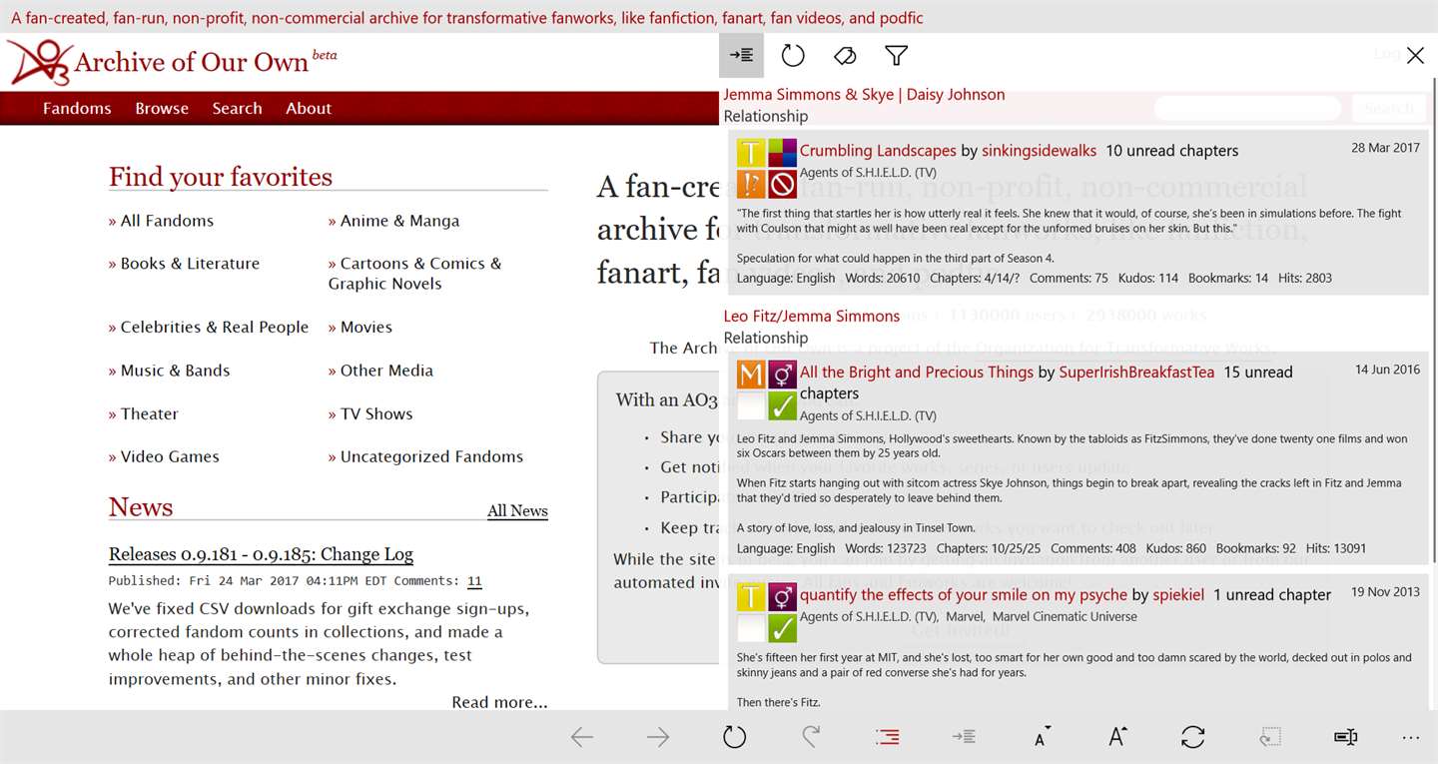Click '10 unread chapters' on Crumbling Landscapes
Image resolution: width=1438 pixels, height=764 pixels.
1171,151
